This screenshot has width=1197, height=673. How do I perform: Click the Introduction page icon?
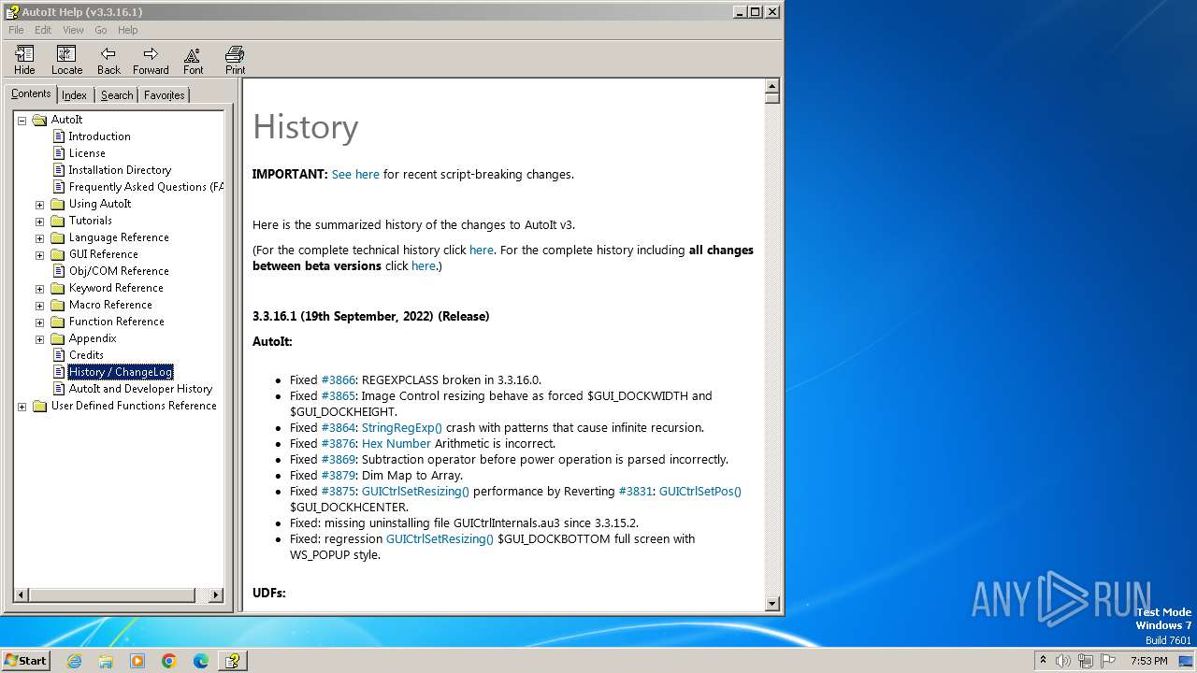tap(59, 136)
